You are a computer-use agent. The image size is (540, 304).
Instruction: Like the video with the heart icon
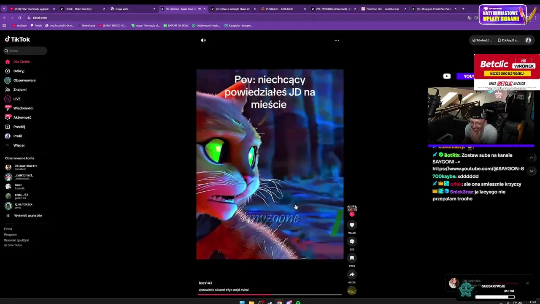click(352, 225)
